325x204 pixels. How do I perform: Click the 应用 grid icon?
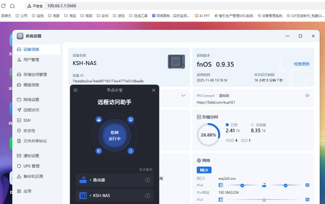pyautogui.click(x=19, y=191)
